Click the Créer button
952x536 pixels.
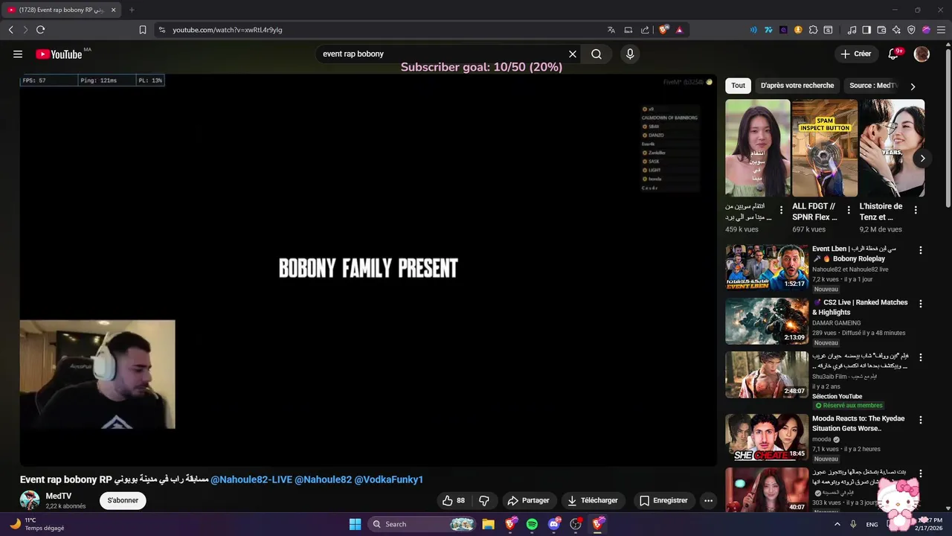click(x=856, y=54)
